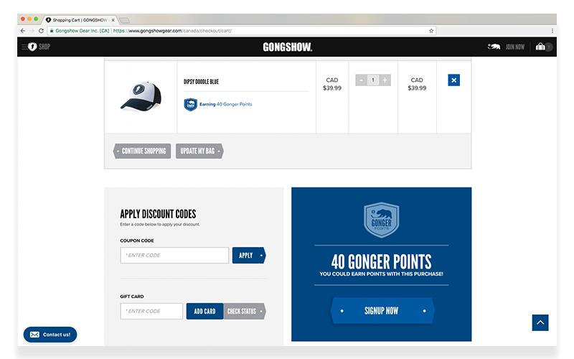Click the green secure lock icon
Viewport: 574px width, 359px height.
[52, 31]
